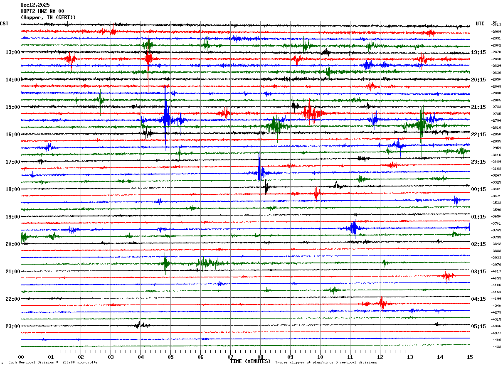Select minute 05 on the time axis
Image resolution: width=503 pixels, height=368 pixels.
pos(170,357)
